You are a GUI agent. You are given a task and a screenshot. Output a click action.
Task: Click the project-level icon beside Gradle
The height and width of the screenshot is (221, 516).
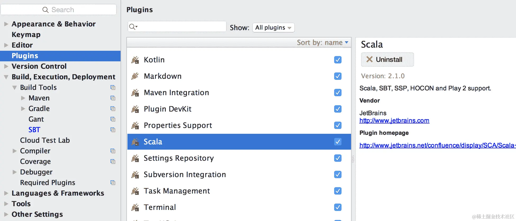pos(113,109)
